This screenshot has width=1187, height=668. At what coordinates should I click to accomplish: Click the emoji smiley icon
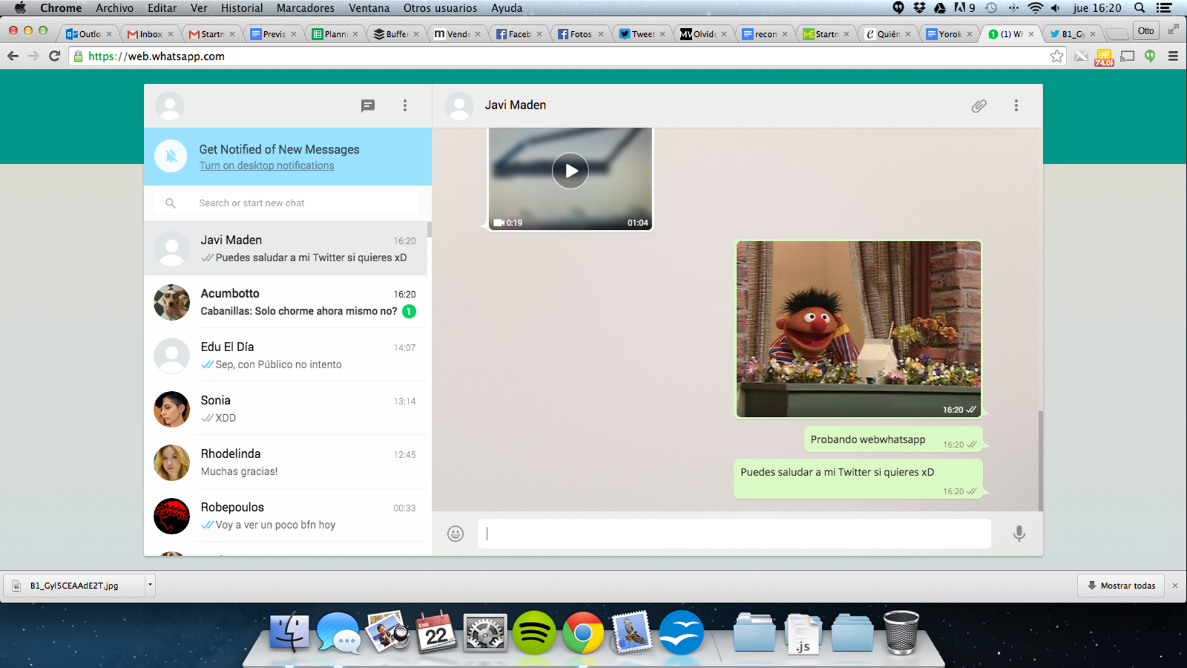[x=455, y=533]
